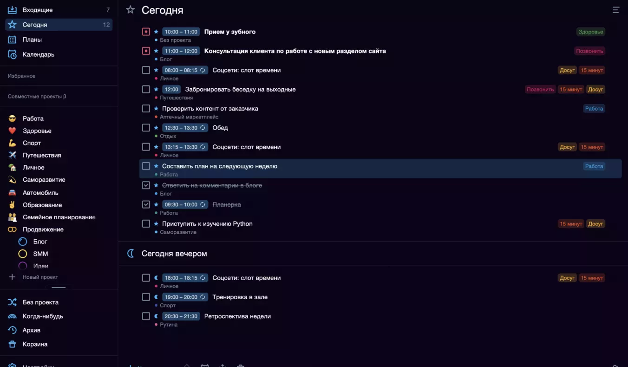
Task: Uncheck the Планерка task
Action: 146,204
